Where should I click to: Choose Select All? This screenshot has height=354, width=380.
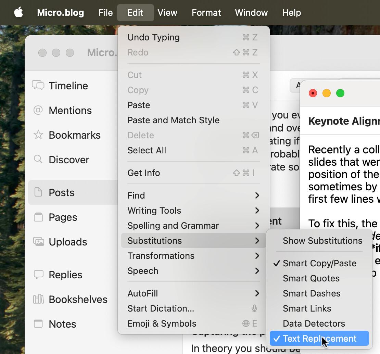194,150
